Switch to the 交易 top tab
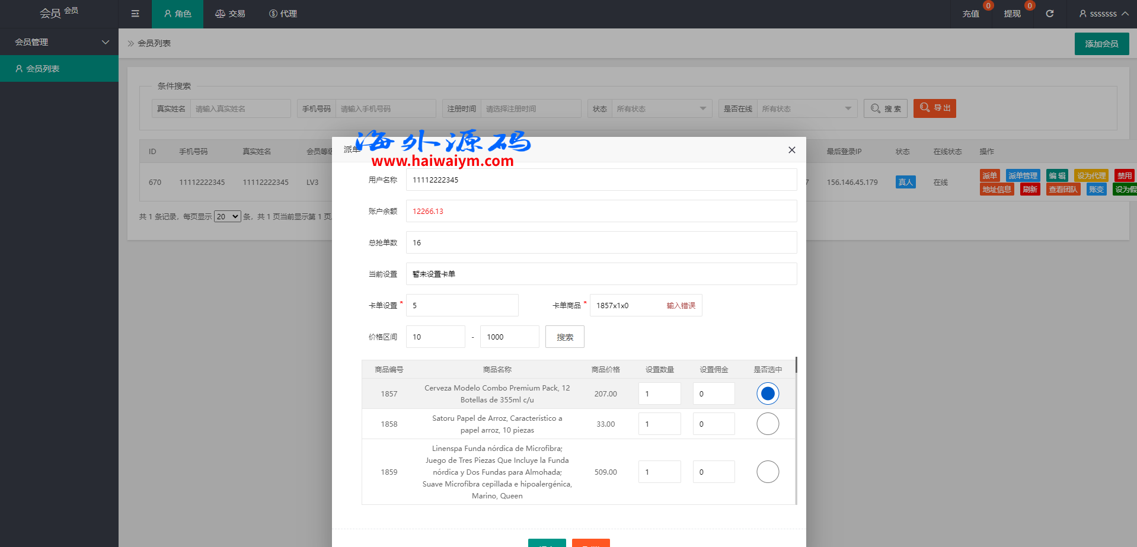The width and height of the screenshot is (1137, 547). (x=230, y=14)
